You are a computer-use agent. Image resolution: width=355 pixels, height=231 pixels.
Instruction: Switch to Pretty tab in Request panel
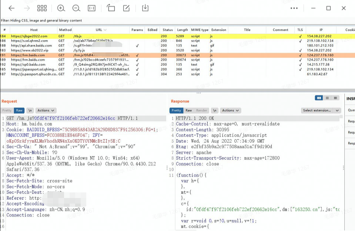pyautogui.click(x=7, y=110)
